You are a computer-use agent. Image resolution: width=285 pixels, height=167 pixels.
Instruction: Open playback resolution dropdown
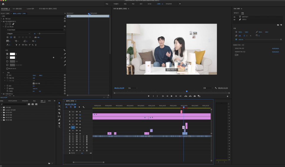[x=208, y=88]
